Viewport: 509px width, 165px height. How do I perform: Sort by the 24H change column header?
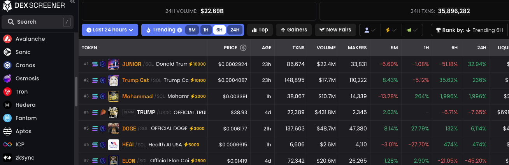pos(482,48)
